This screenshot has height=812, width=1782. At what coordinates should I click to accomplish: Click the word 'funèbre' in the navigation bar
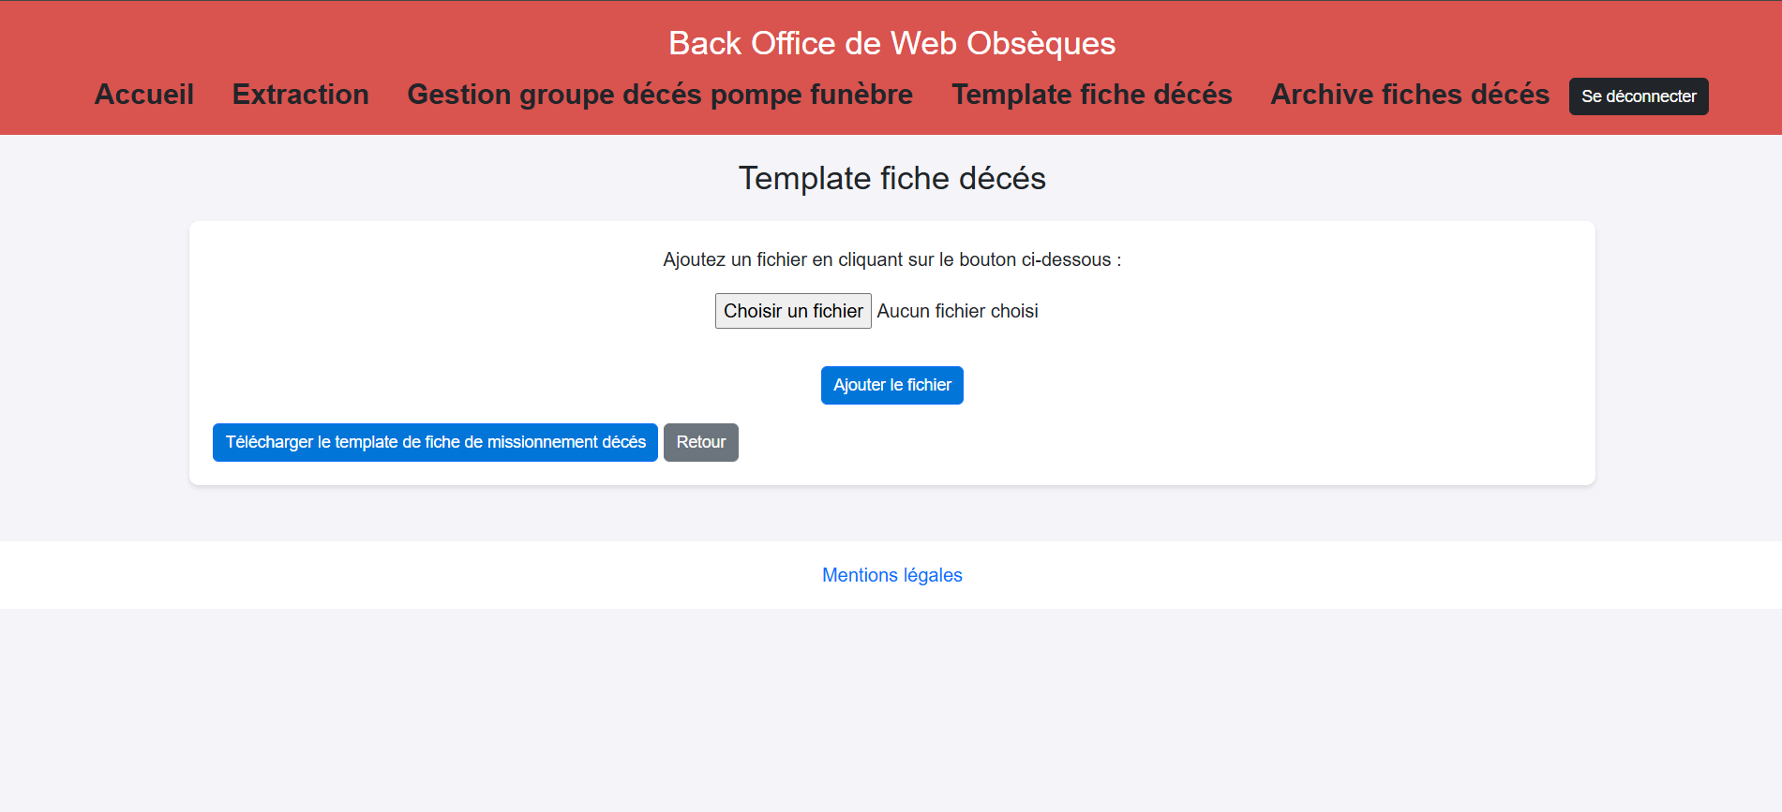coord(861,95)
